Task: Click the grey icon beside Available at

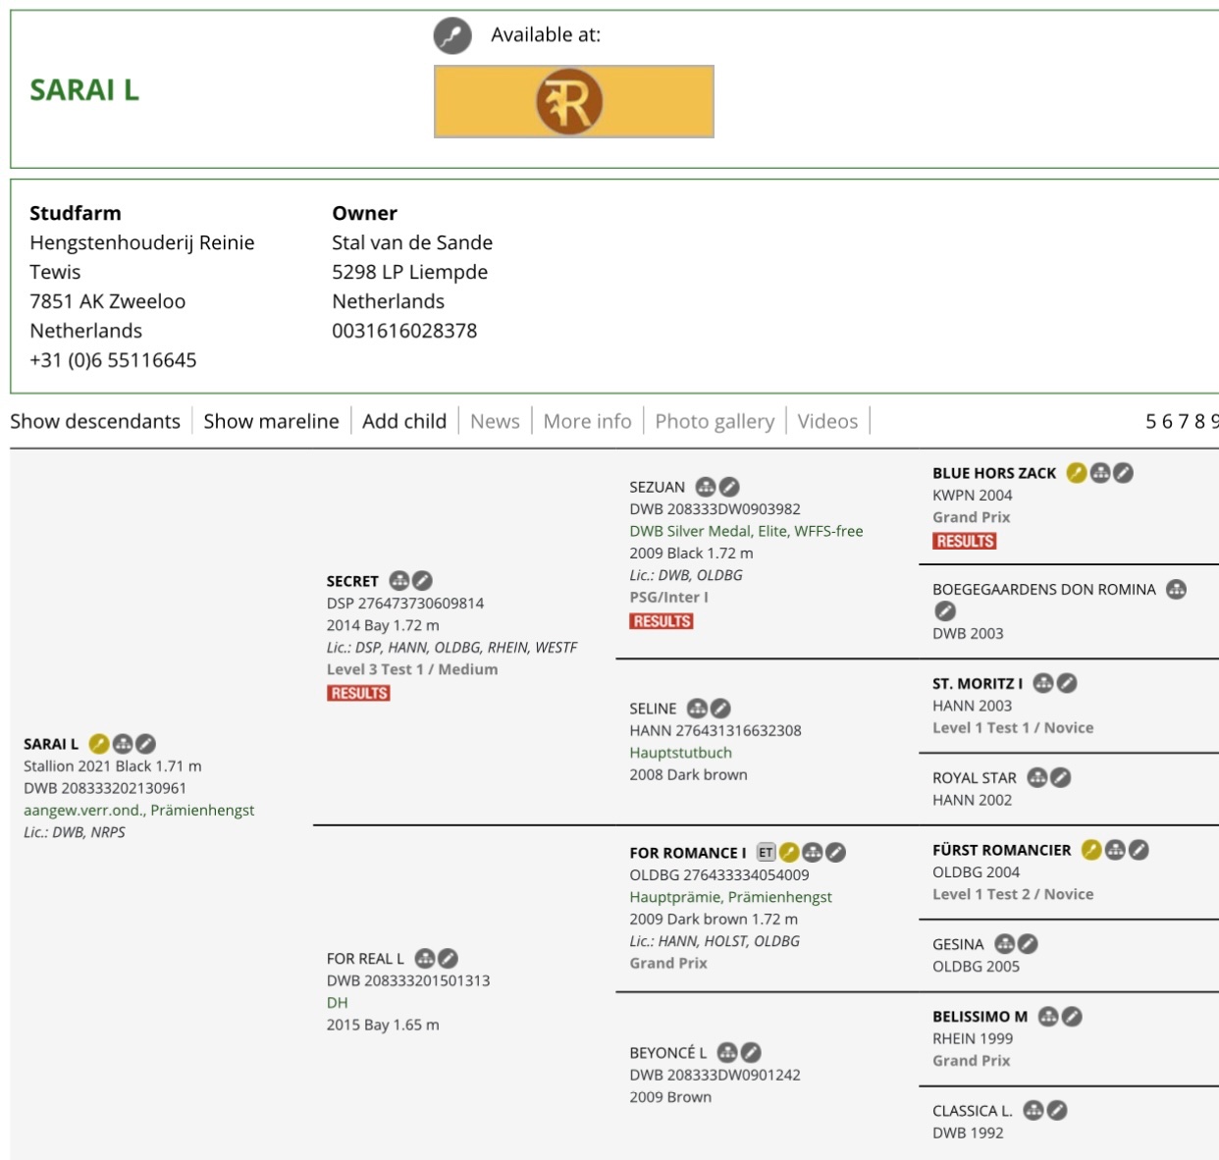Action: click(x=452, y=35)
